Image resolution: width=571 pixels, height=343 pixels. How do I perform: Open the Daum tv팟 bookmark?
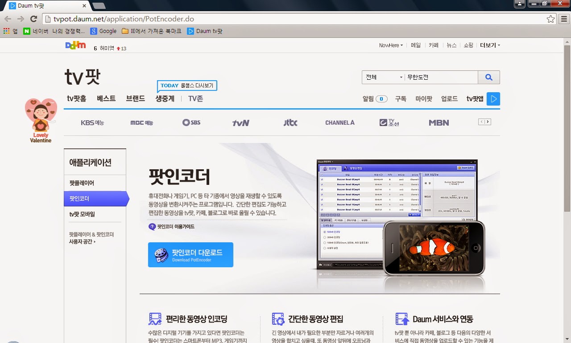click(x=205, y=31)
